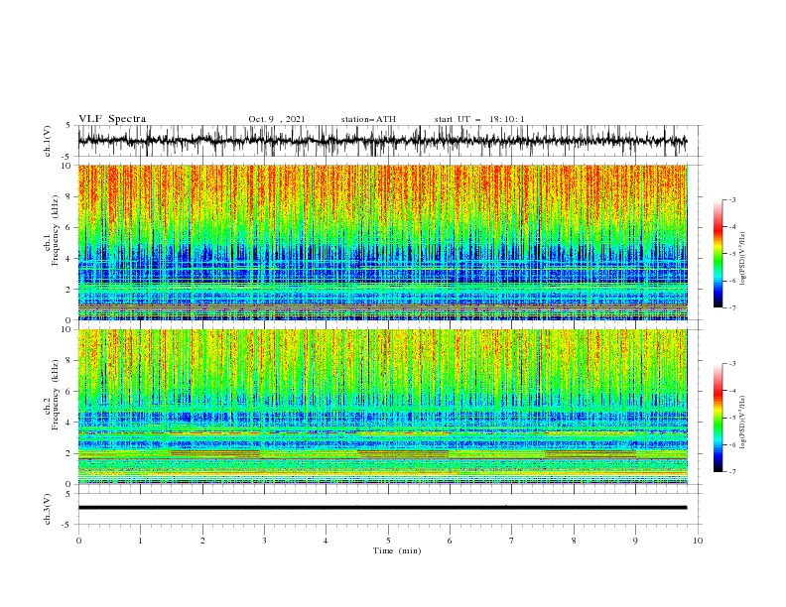The image size is (786, 607).
Task: Click the "log(PSD)(V²/Hz)" label beside ch.2 colorbar
Action: [743, 423]
